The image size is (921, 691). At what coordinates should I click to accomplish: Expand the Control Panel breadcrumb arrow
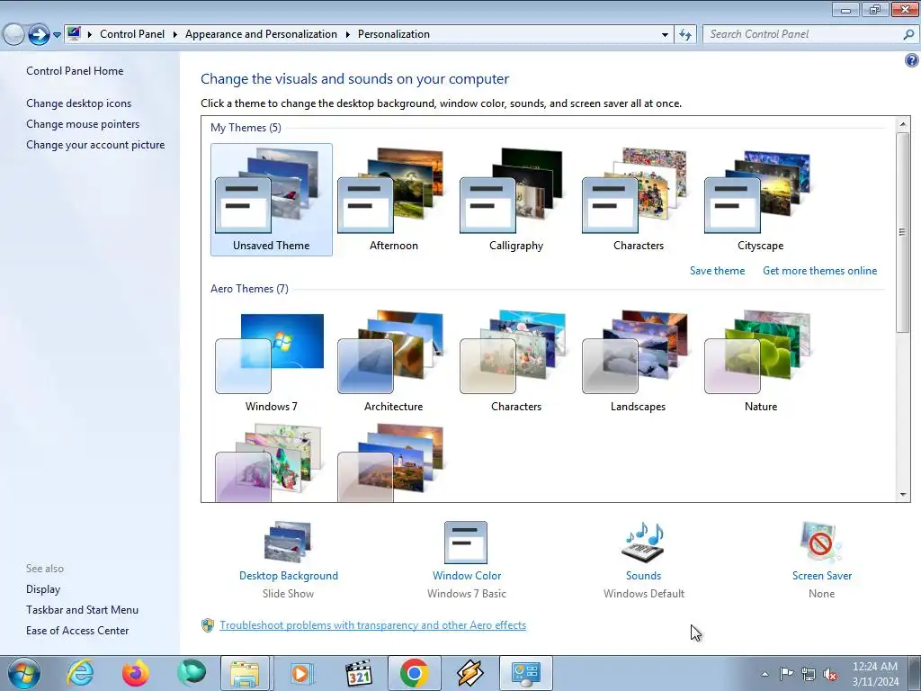click(175, 35)
